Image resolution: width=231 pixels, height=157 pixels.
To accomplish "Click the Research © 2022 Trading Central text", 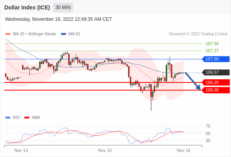I will pyautogui.click(x=198, y=34).
